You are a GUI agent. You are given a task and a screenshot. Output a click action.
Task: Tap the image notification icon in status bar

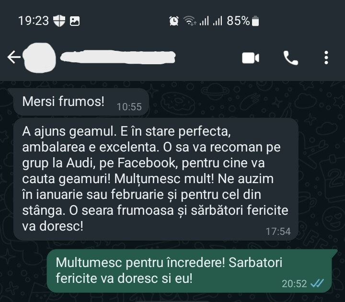coord(75,22)
